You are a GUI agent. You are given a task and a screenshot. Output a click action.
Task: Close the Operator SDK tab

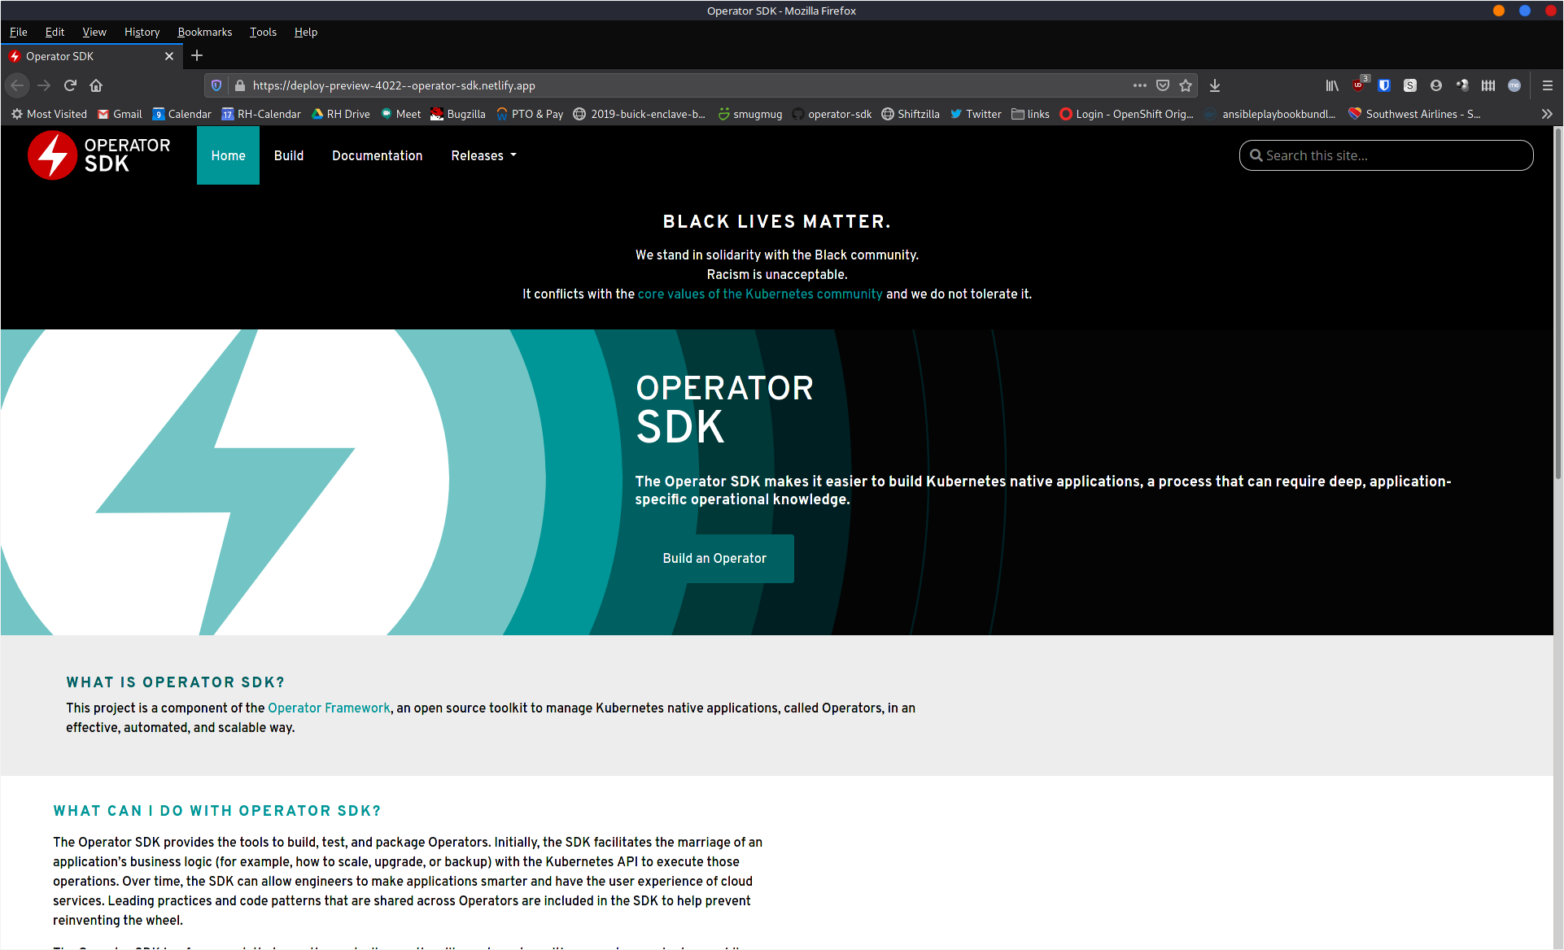click(169, 56)
